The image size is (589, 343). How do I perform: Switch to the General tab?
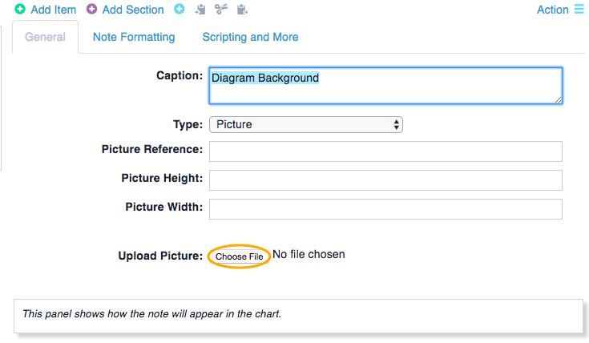point(46,37)
